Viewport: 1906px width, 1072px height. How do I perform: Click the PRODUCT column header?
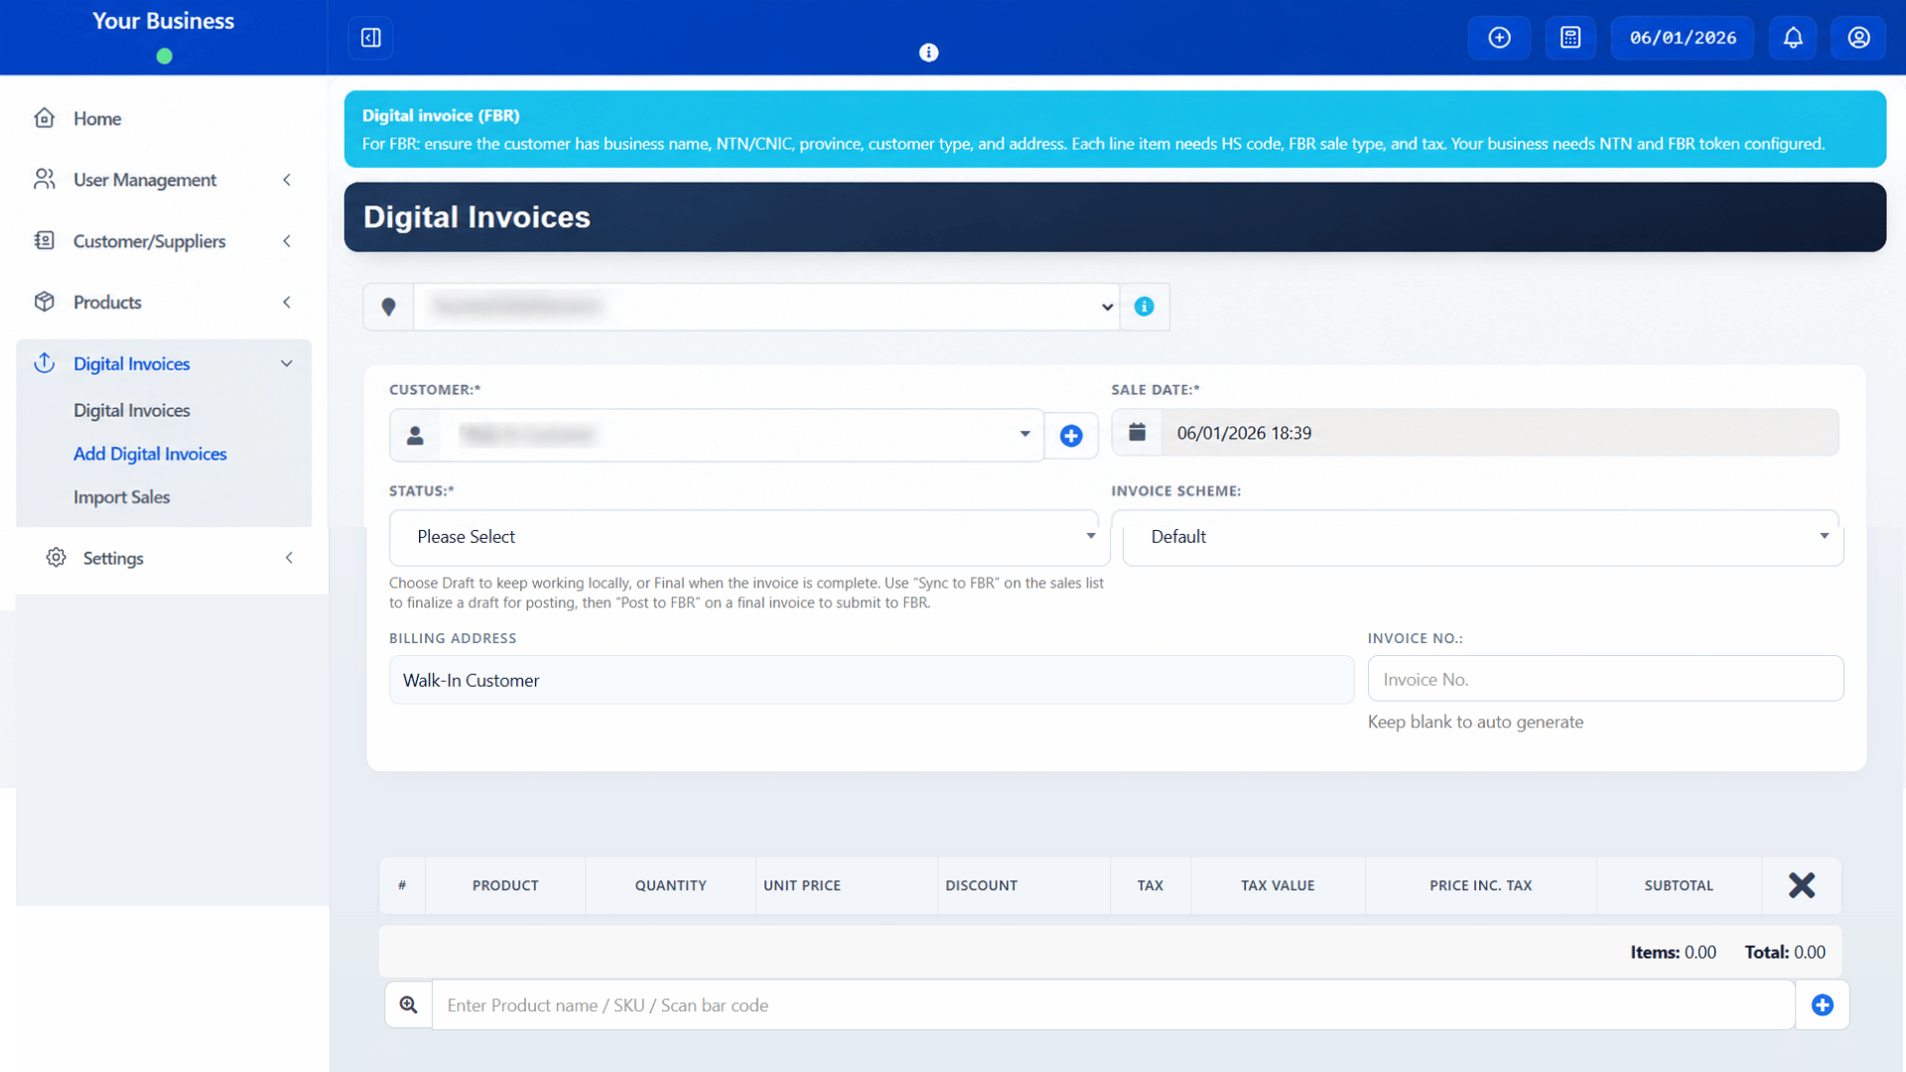tap(505, 885)
